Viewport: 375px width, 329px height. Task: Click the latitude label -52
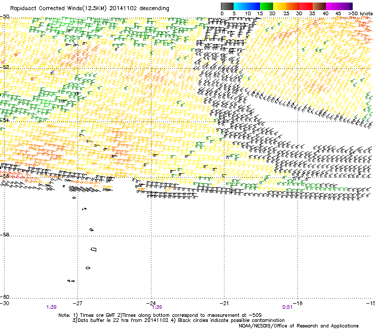click(5, 67)
